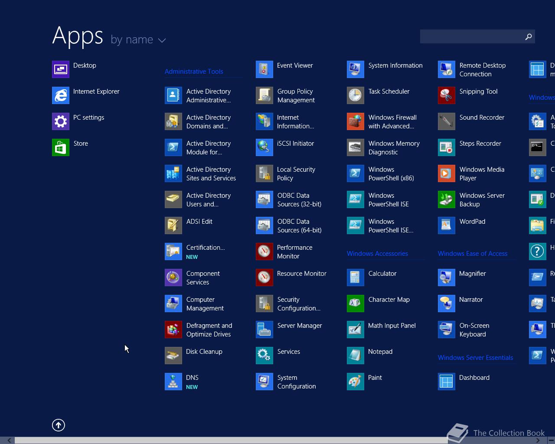Open Group Policy Management icon

coord(264,95)
